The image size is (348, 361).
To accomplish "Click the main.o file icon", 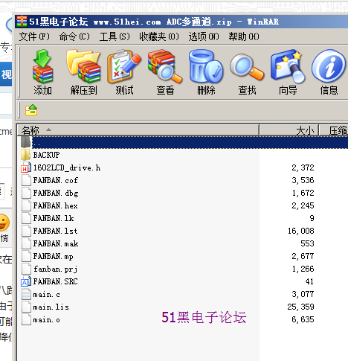I will [26, 319].
